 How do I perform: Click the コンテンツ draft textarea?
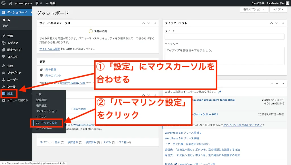click(225, 56)
